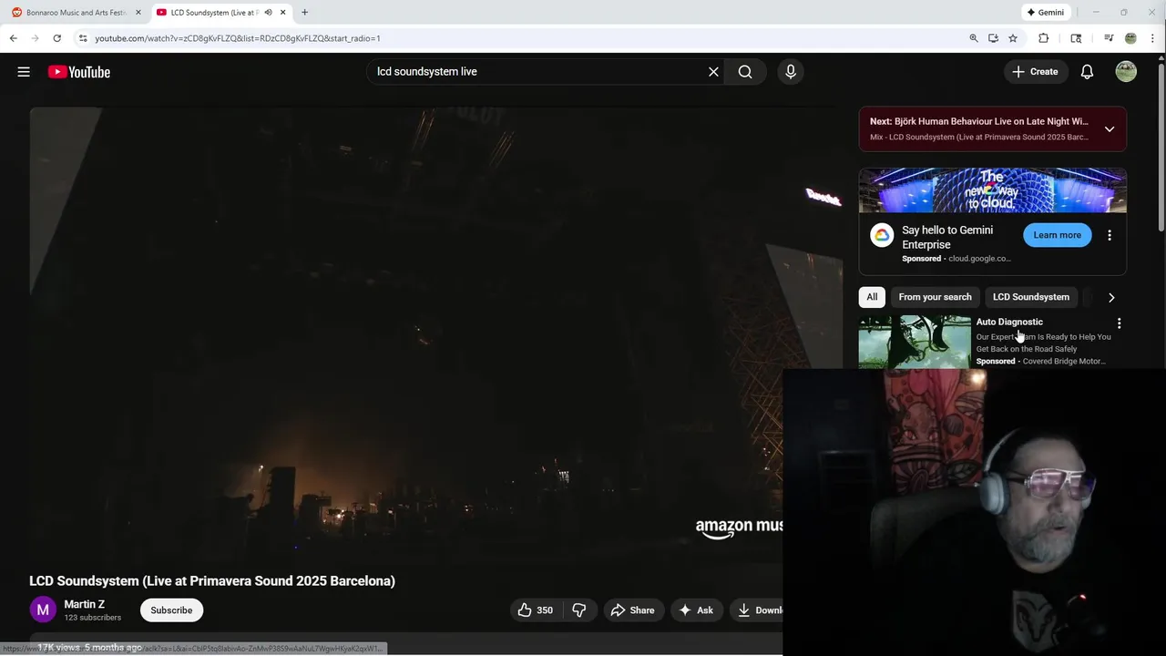1166x656 pixels.
Task: Dislike the video with the thumbs-down
Action: pyautogui.click(x=578, y=610)
